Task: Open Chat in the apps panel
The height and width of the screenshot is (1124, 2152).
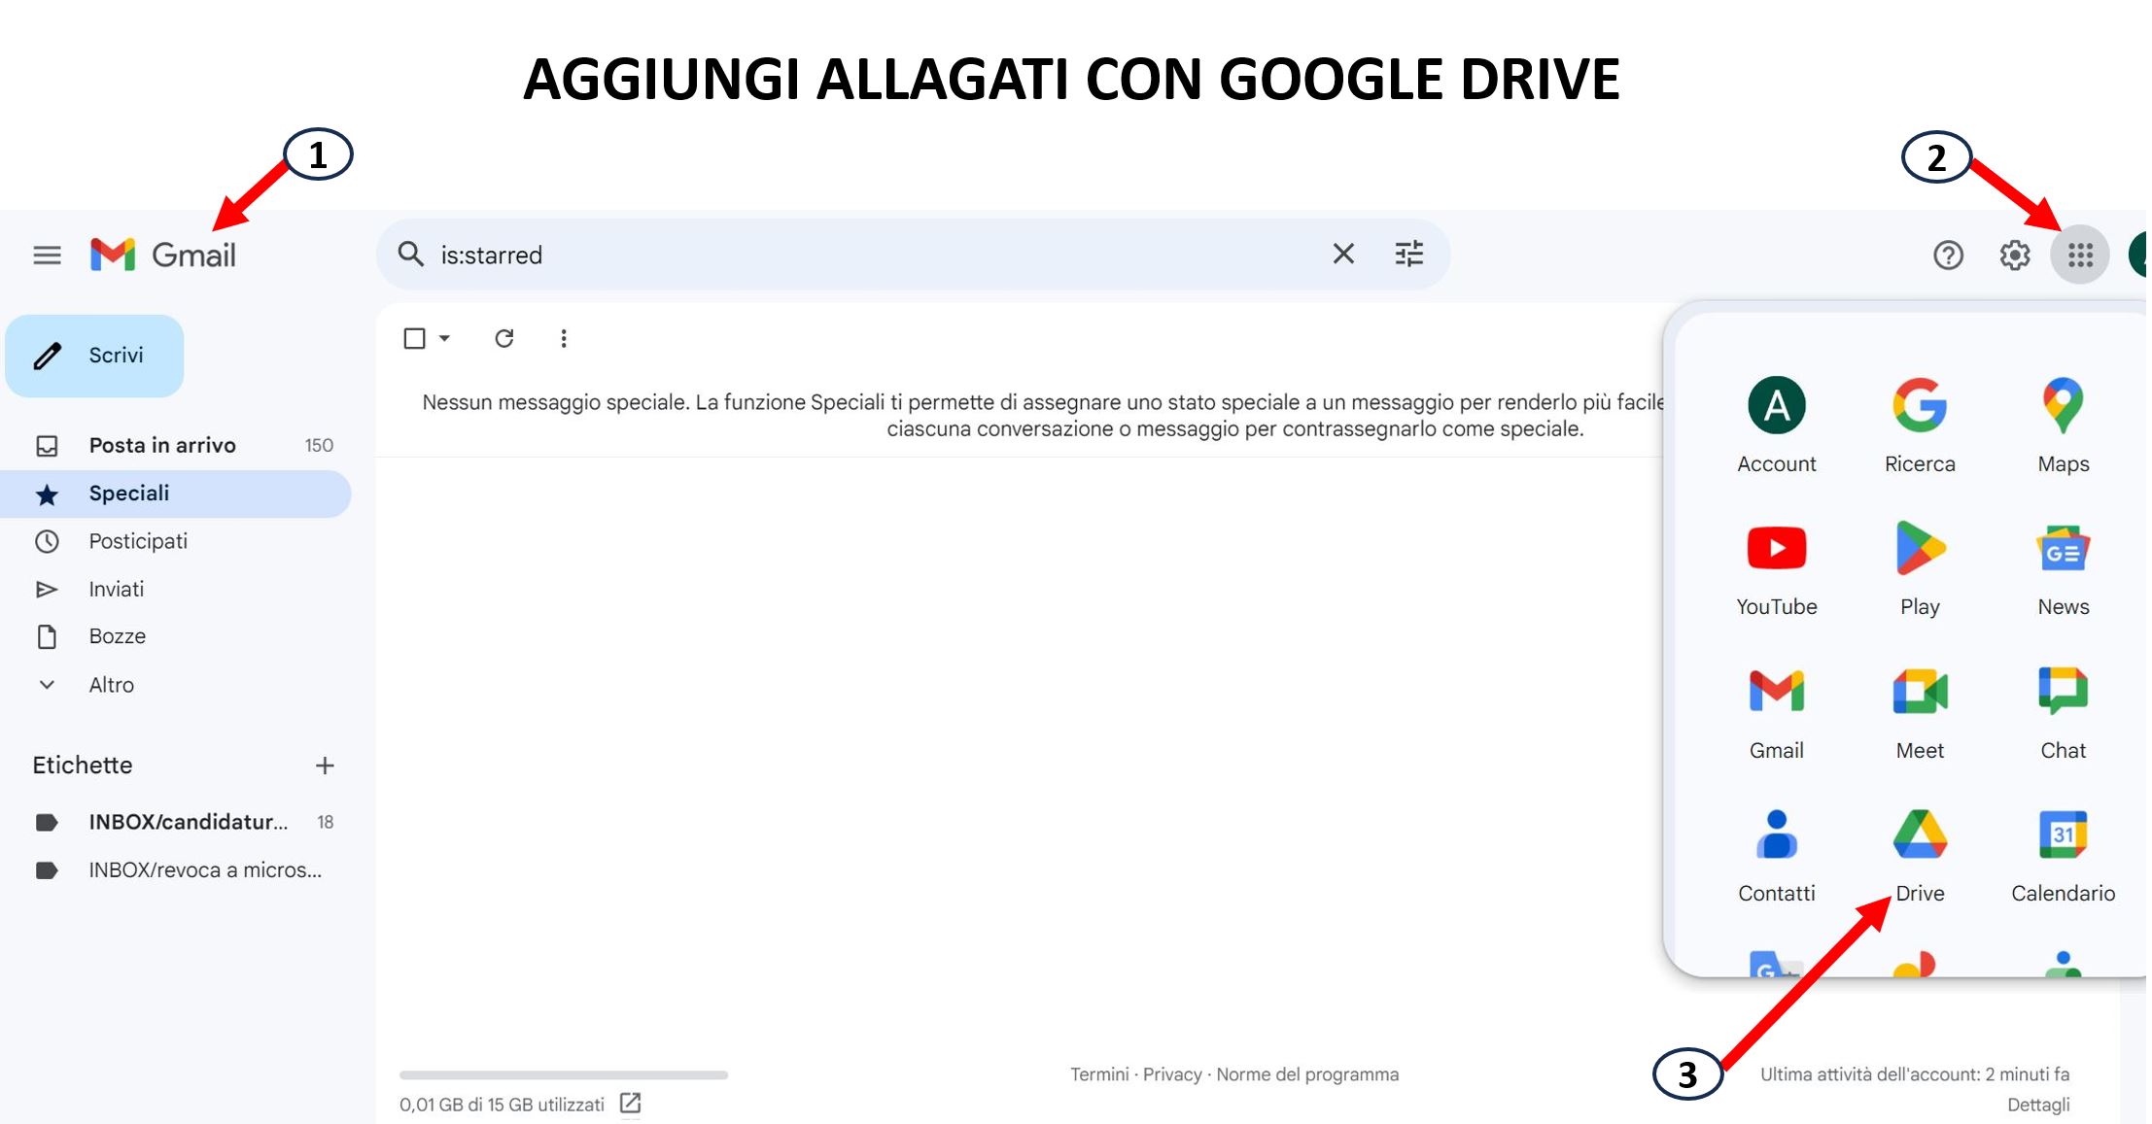Action: point(2063,713)
